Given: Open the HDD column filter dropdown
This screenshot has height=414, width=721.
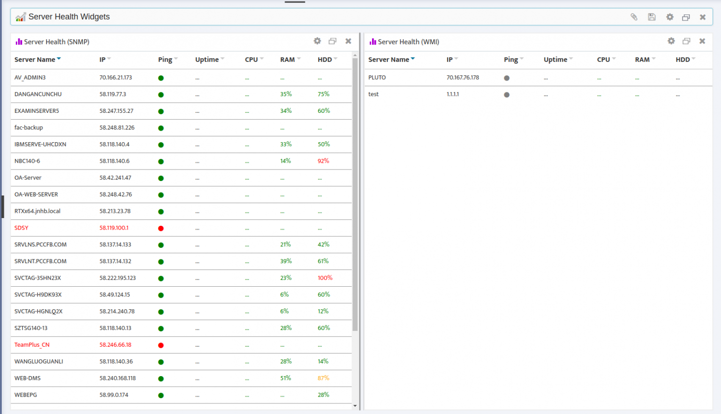Looking at the screenshot, I should coord(336,59).
